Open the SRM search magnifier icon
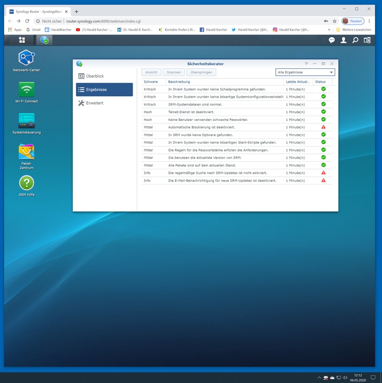 point(355,40)
